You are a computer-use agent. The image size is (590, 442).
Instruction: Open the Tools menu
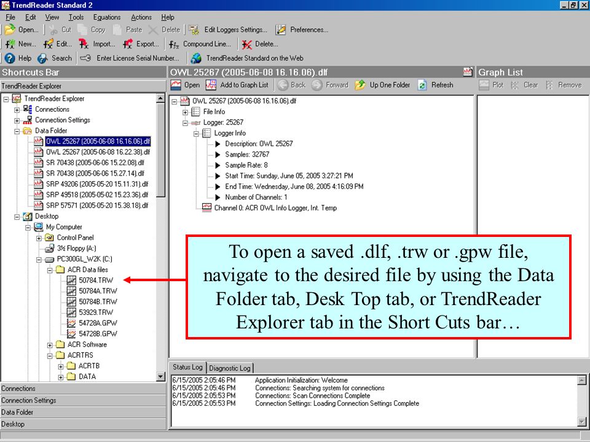click(76, 17)
